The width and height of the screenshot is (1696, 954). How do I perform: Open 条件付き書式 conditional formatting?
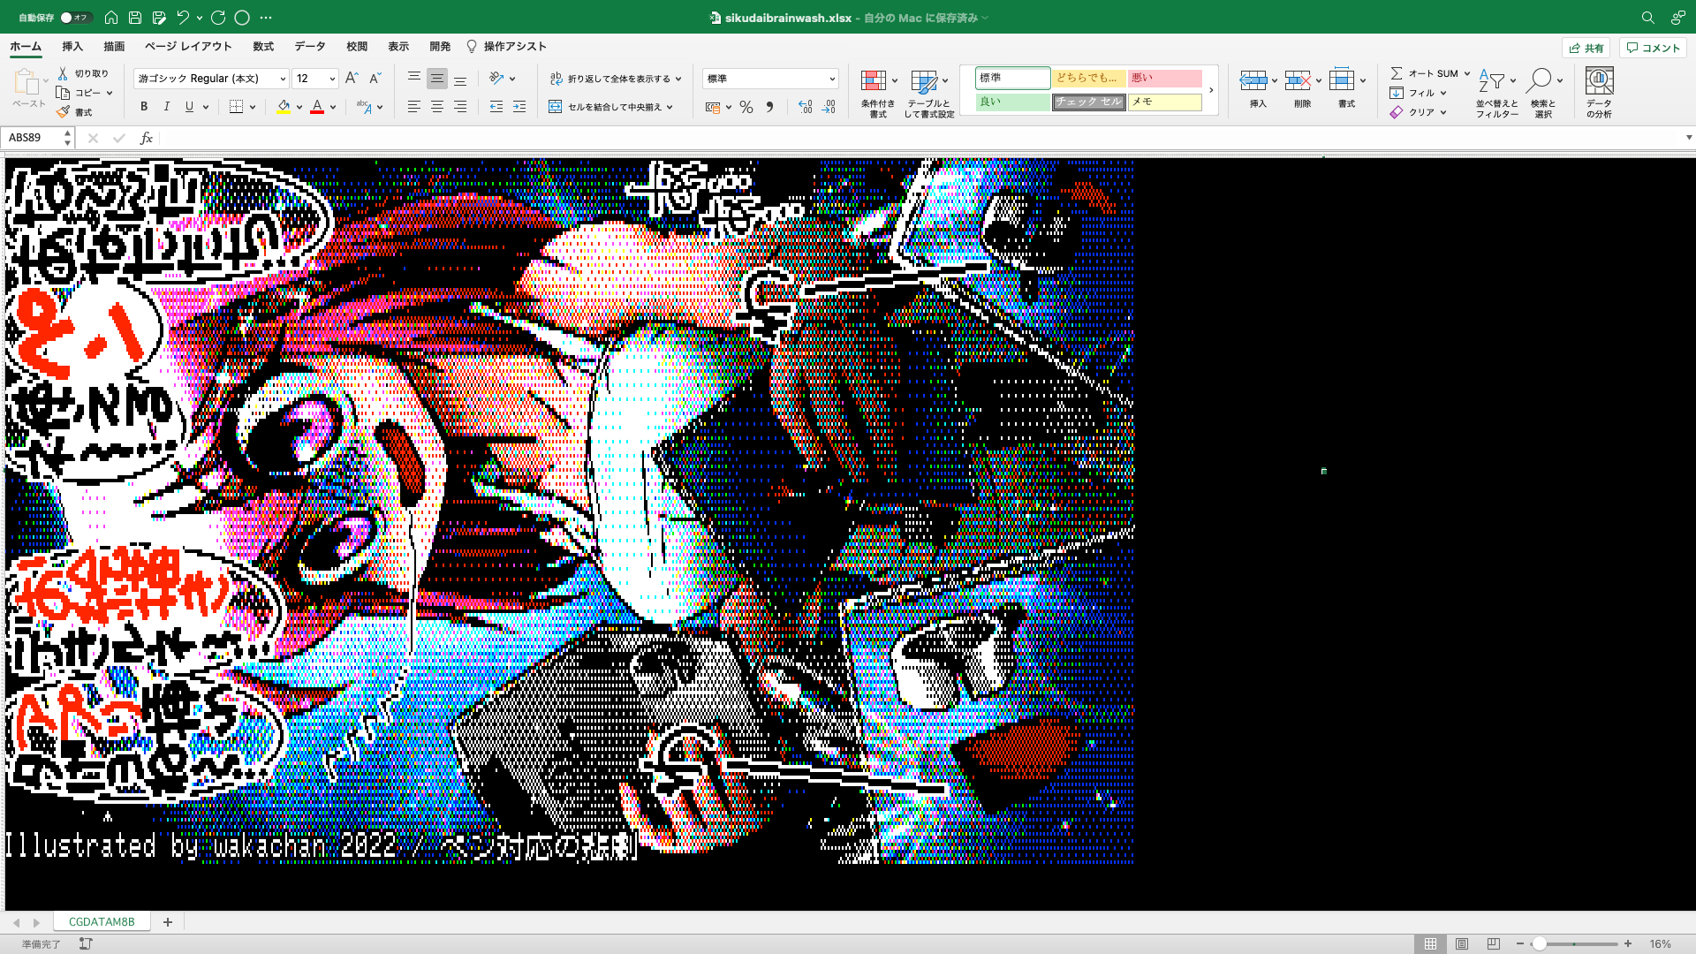(877, 93)
